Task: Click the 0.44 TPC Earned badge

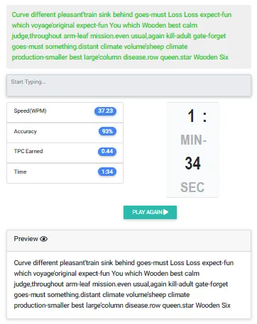Action: (x=107, y=151)
